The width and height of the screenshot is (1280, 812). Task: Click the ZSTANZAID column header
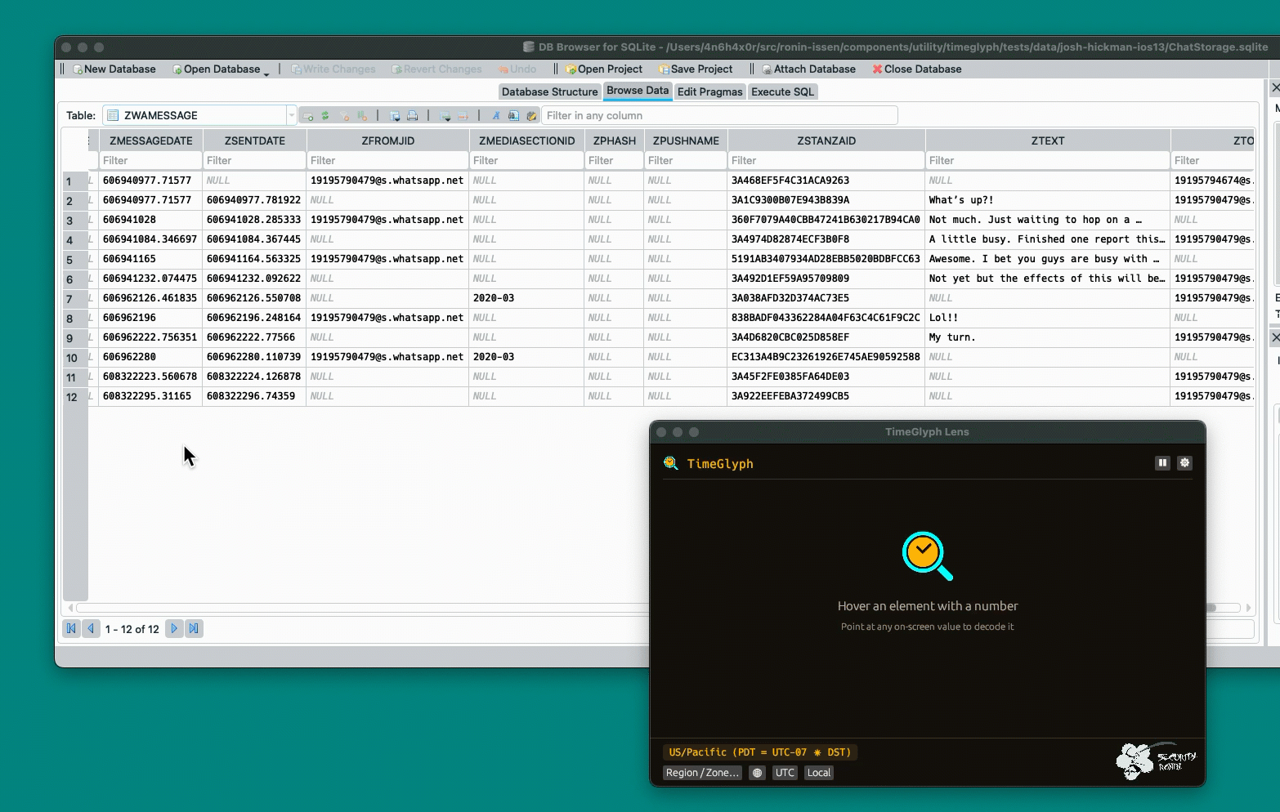click(826, 141)
